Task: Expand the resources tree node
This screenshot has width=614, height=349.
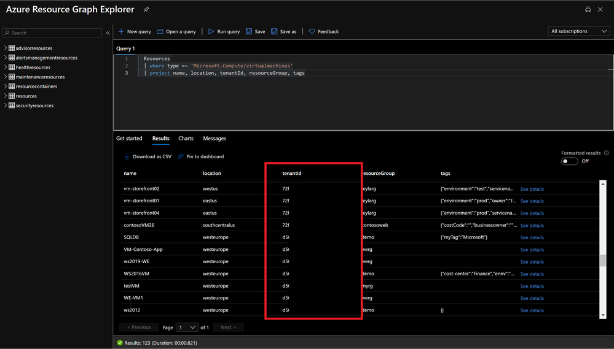Action: pos(6,96)
